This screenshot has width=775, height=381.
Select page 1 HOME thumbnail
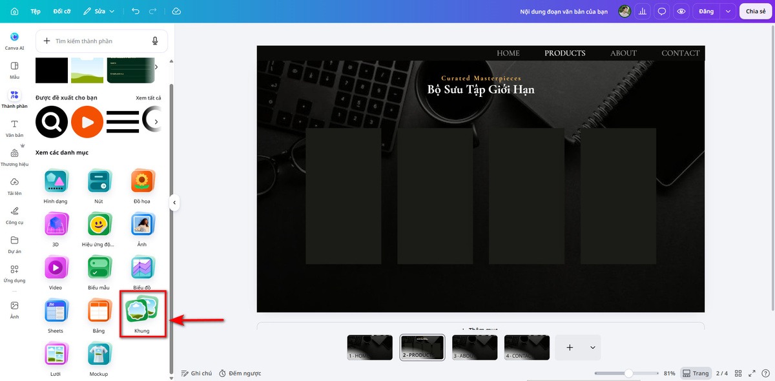pos(370,347)
